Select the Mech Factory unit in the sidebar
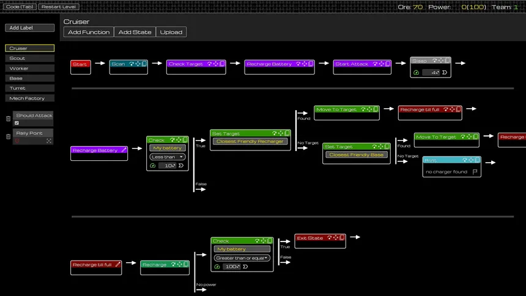The height and width of the screenshot is (296, 526). pyautogui.click(x=30, y=98)
